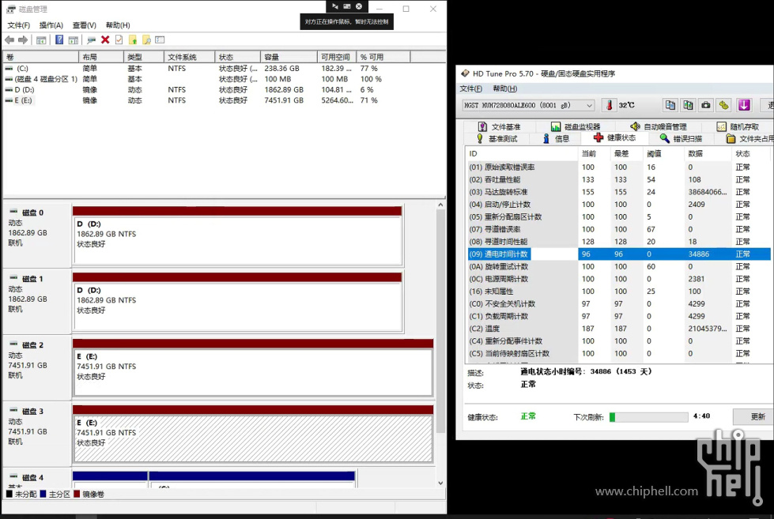Sort by 容量 column header
The height and width of the screenshot is (519, 774).
coord(289,57)
